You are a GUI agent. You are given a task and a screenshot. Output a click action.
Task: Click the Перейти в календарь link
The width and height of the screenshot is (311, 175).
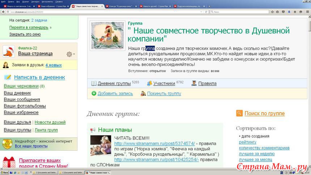click(x=29, y=27)
